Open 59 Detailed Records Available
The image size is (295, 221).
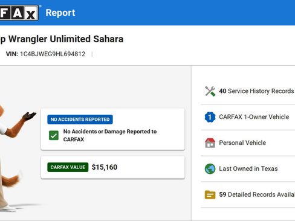click(257, 194)
